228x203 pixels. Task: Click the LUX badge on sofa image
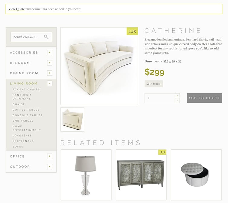click(x=132, y=31)
